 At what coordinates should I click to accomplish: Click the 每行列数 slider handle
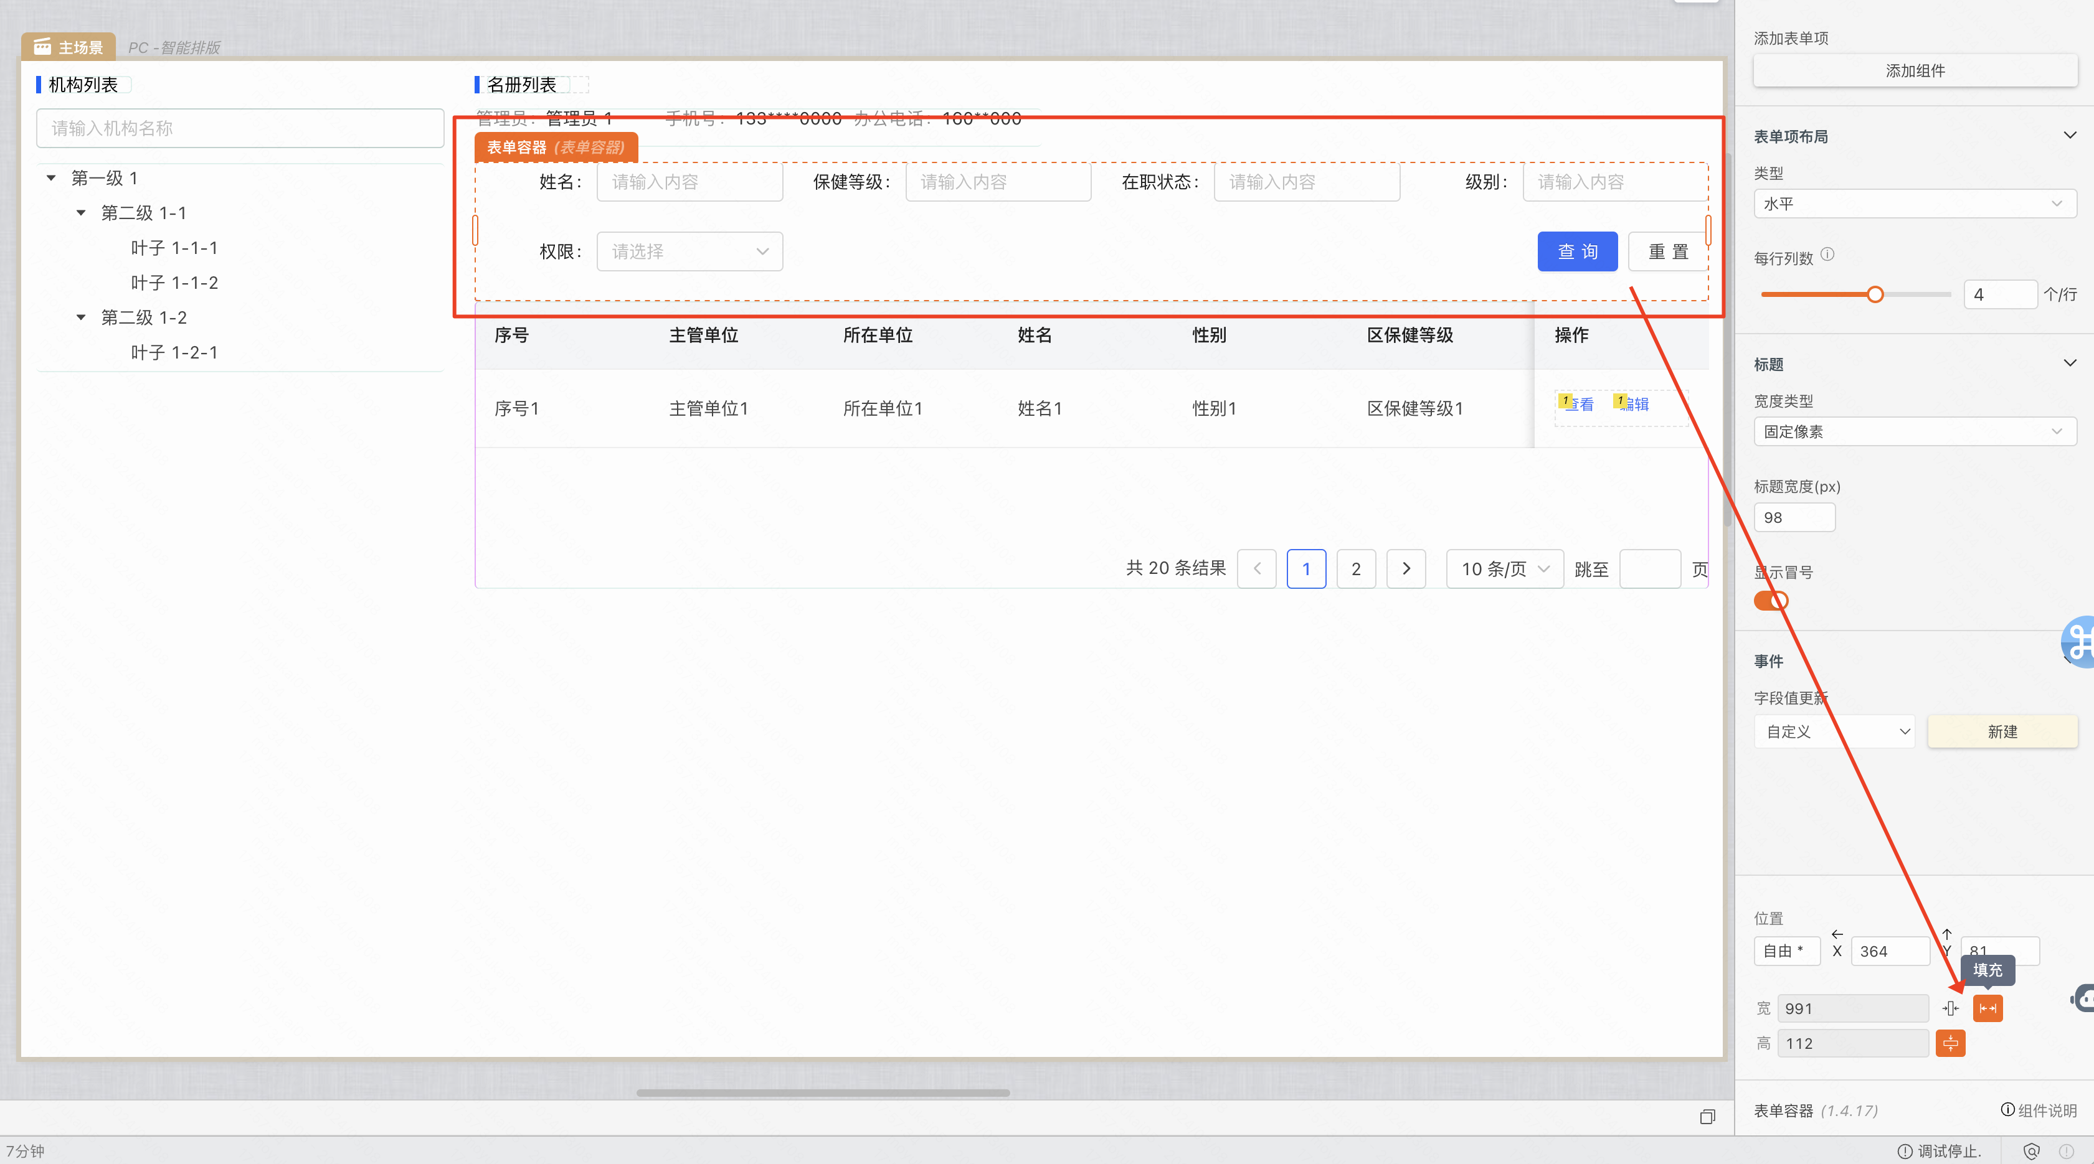(1875, 294)
